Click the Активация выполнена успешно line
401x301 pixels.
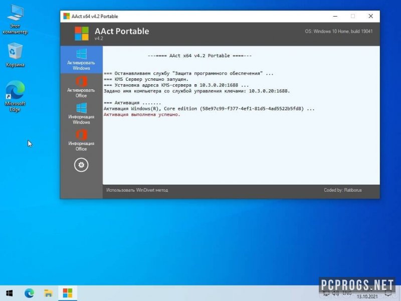point(142,114)
